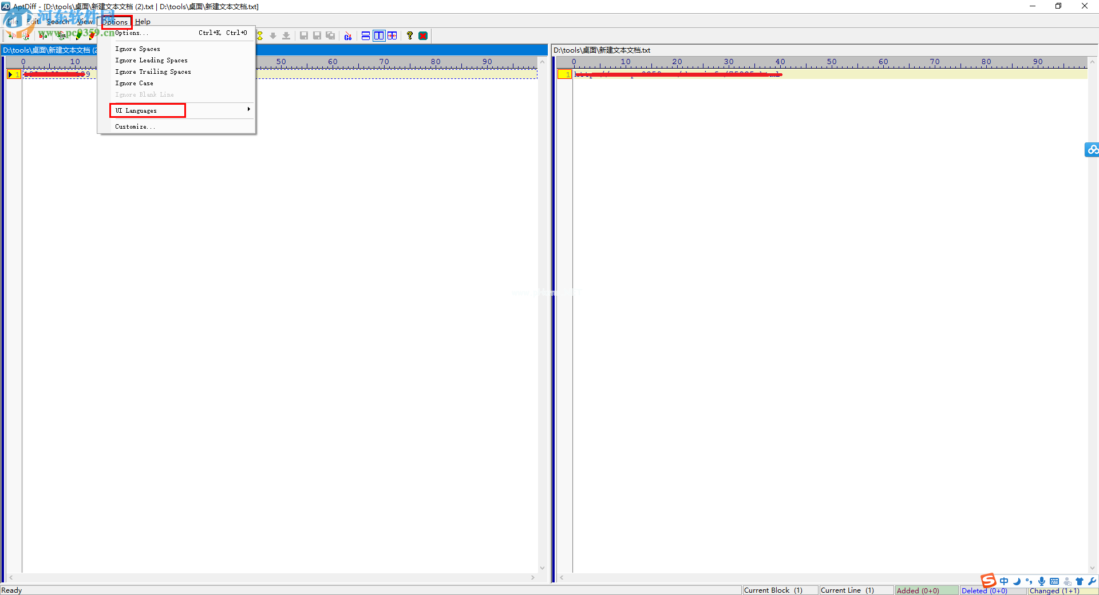Click left pane vertical scrollbar down arrow

[x=542, y=568]
